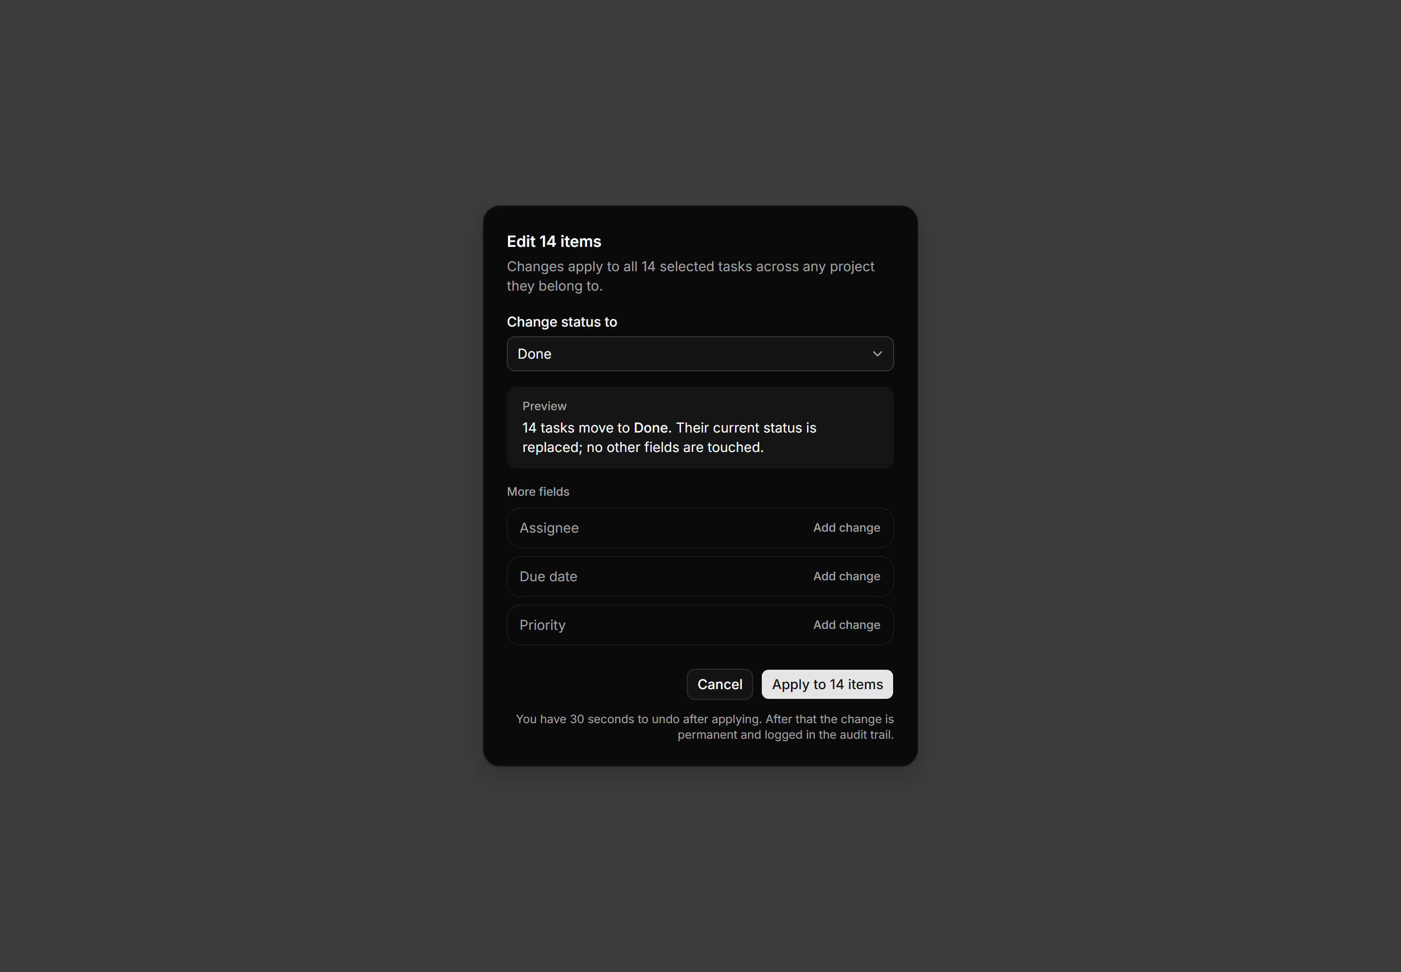
Task: Select the Assignee row label
Action: [x=549, y=528]
